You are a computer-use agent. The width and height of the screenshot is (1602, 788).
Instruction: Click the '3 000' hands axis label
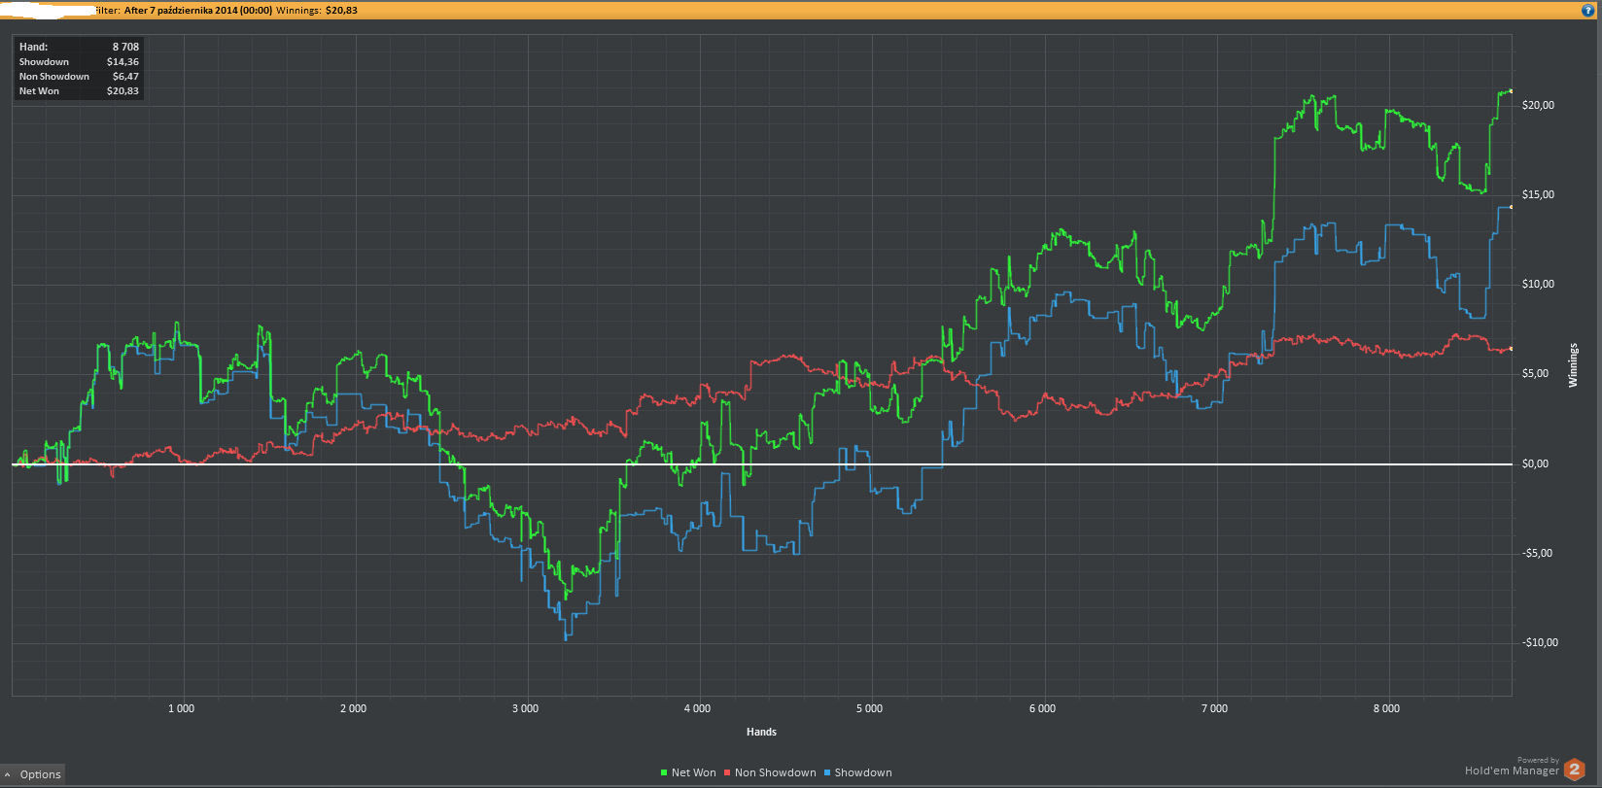[x=525, y=708]
